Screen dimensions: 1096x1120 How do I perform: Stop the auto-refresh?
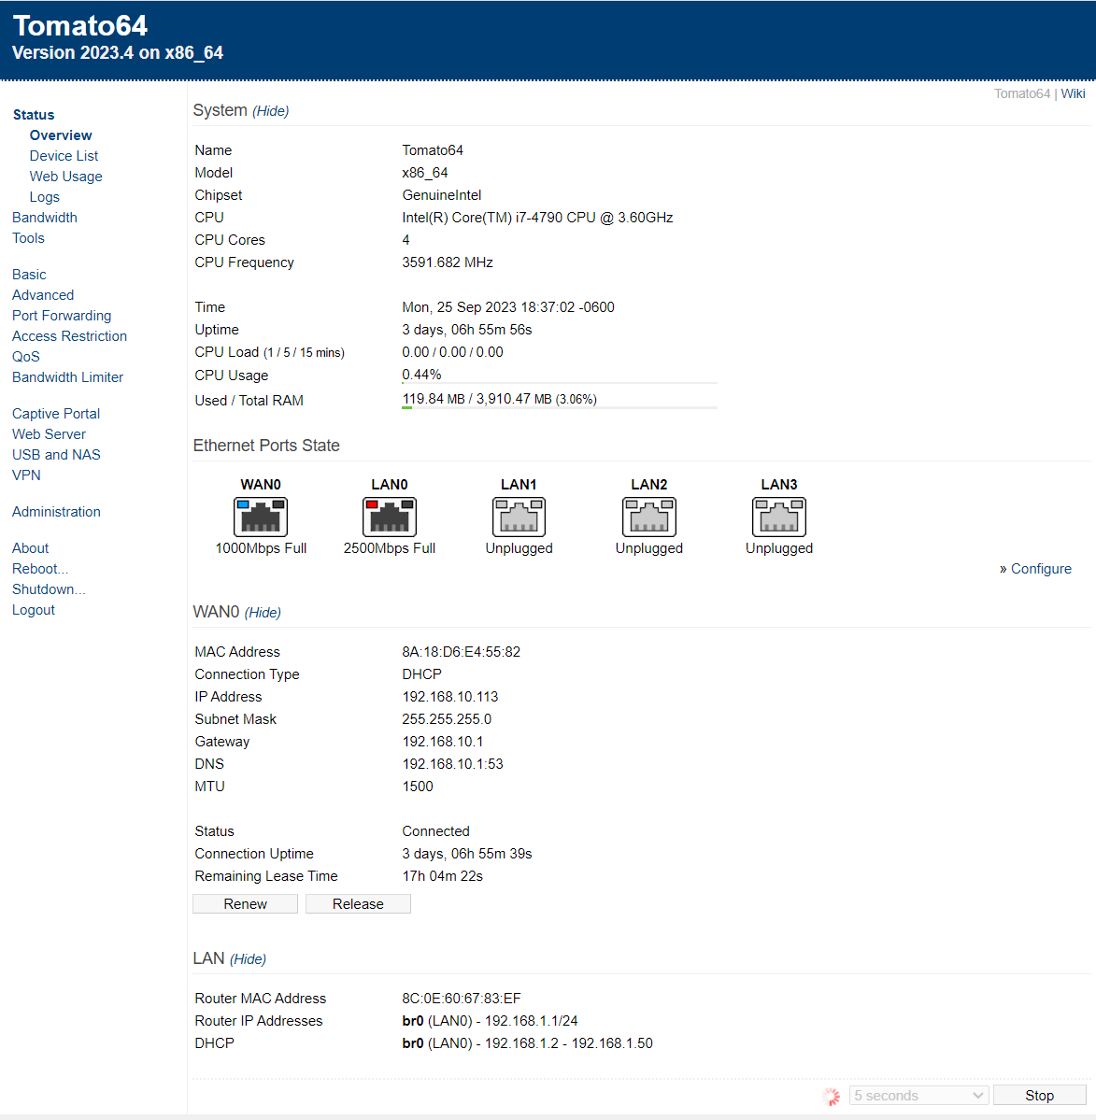pos(1039,1096)
